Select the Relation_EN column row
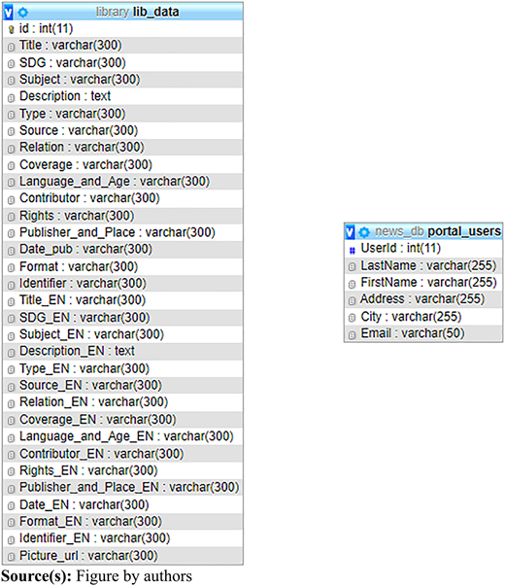 [123, 402]
